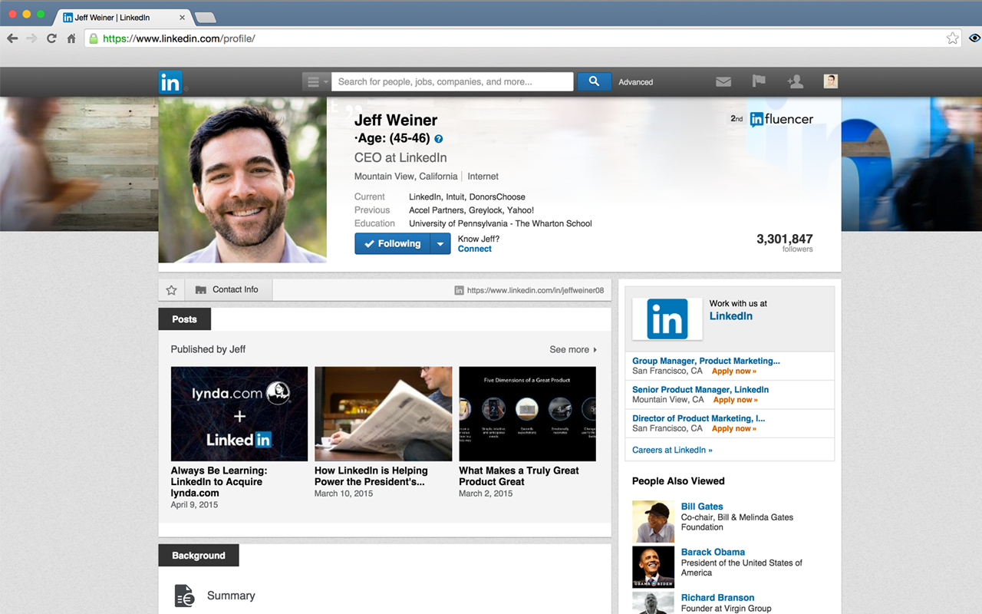This screenshot has width=982, height=614.
Task: Toggle the Following button
Action: point(392,244)
